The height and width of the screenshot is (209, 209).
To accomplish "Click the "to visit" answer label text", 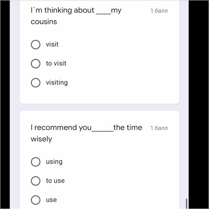I will (x=56, y=64).
